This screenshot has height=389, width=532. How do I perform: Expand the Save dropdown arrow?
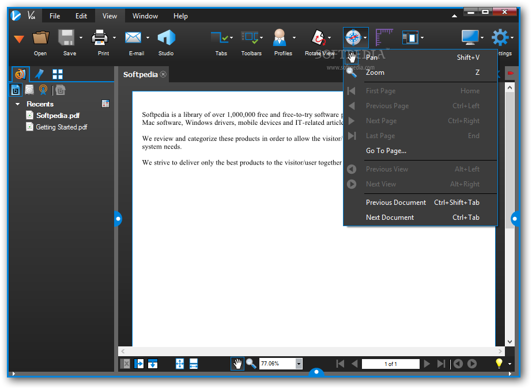(81, 37)
